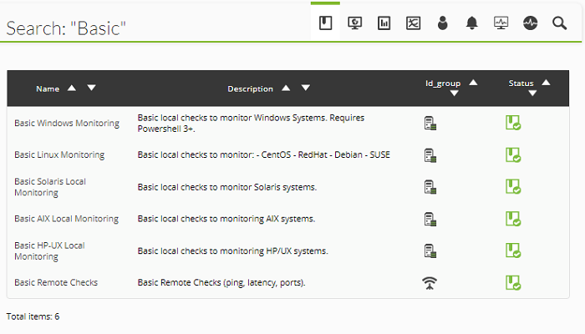Click group icon for Basic AIX Local Monitoring

click(430, 219)
